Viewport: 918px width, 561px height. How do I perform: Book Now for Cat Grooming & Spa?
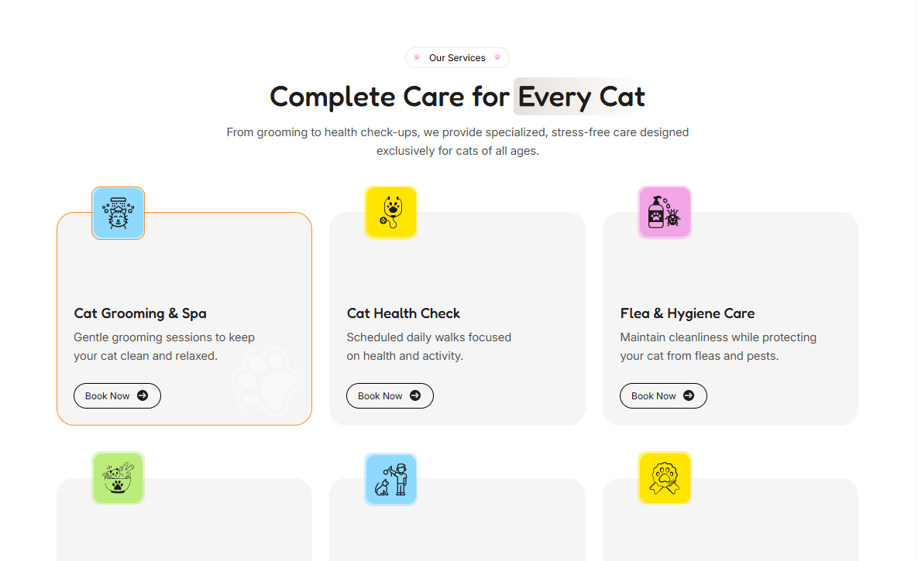pyautogui.click(x=117, y=395)
